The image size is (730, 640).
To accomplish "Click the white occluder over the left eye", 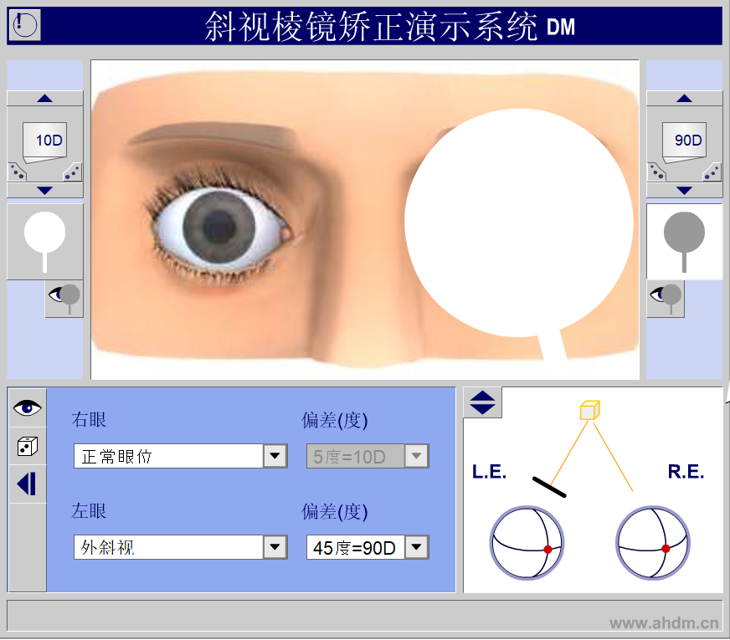I will [519, 223].
